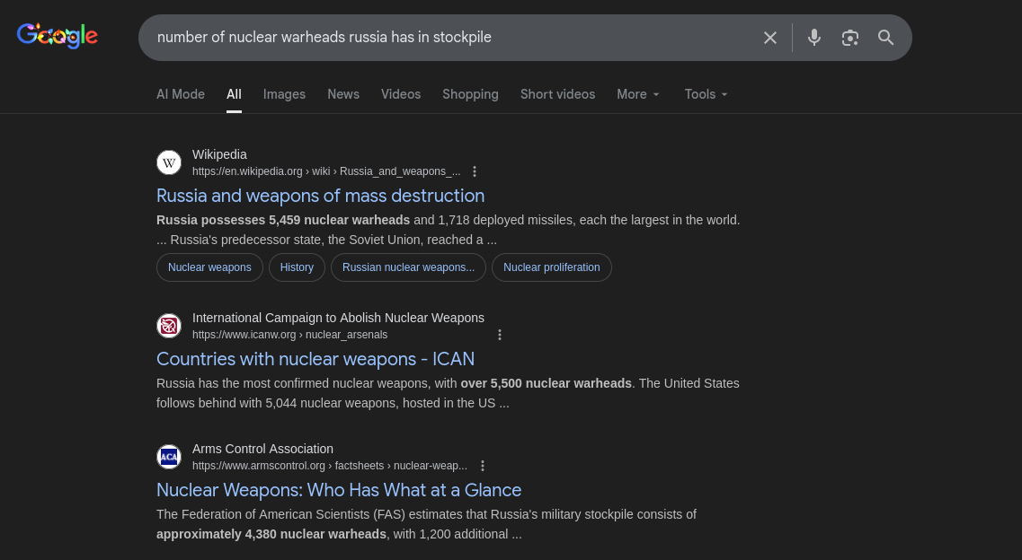Viewport: 1022px width, 560px height.
Task: Submit search with magnifying glass icon
Action: [885, 38]
